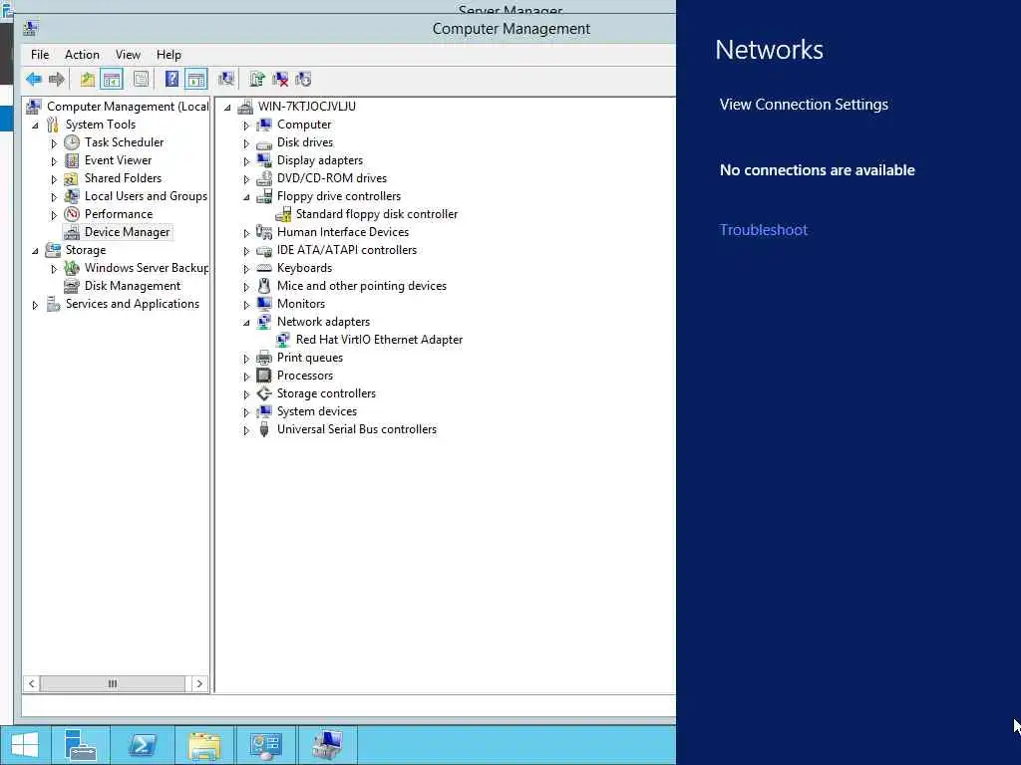Click the Task Scheduler clock icon

click(72, 142)
